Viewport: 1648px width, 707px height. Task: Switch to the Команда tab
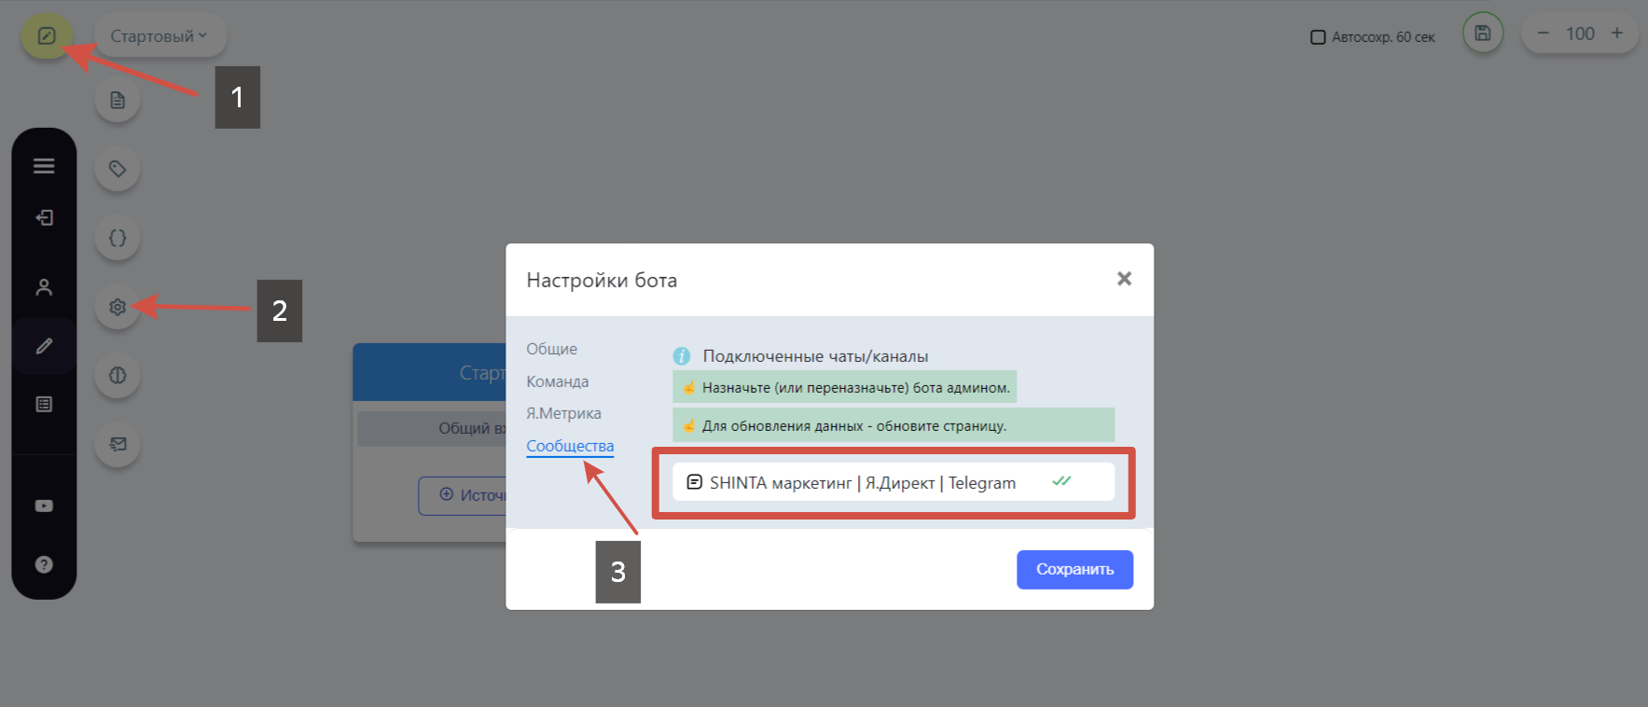(x=557, y=381)
